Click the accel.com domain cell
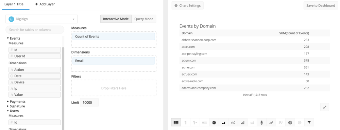This screenshot has width=340, height=130. (188, 47)
